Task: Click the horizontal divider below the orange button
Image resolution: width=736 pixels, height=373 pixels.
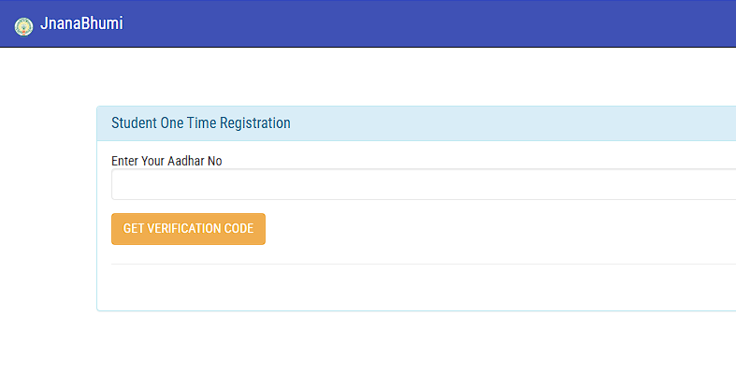Action: [x=424, y=265]
